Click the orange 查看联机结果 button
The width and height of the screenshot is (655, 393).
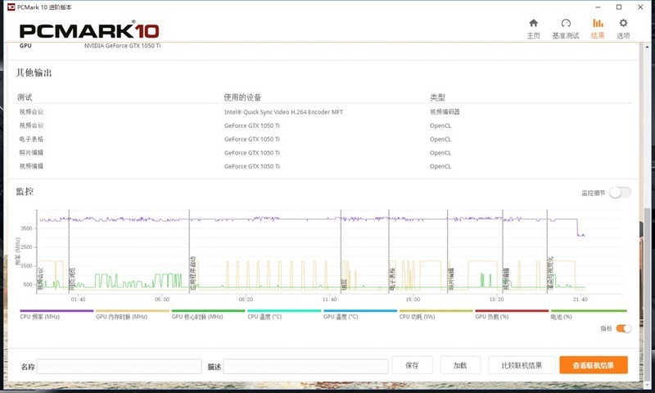pyautogui.click(x=593, y=365)
